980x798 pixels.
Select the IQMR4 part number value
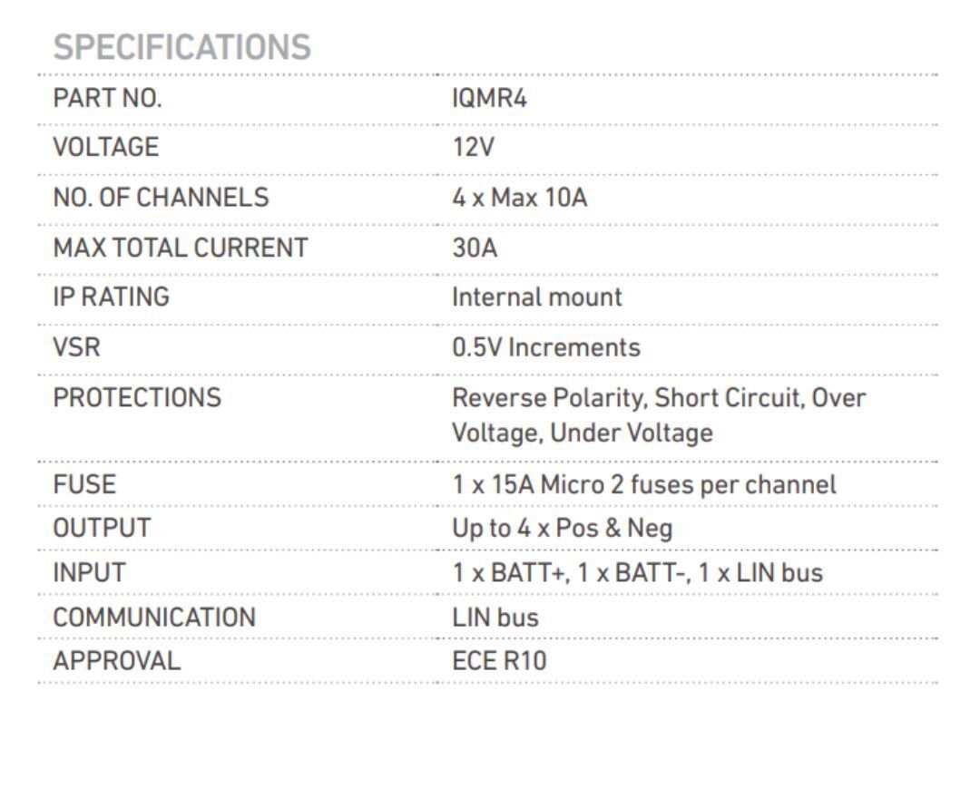click(489, 98)
